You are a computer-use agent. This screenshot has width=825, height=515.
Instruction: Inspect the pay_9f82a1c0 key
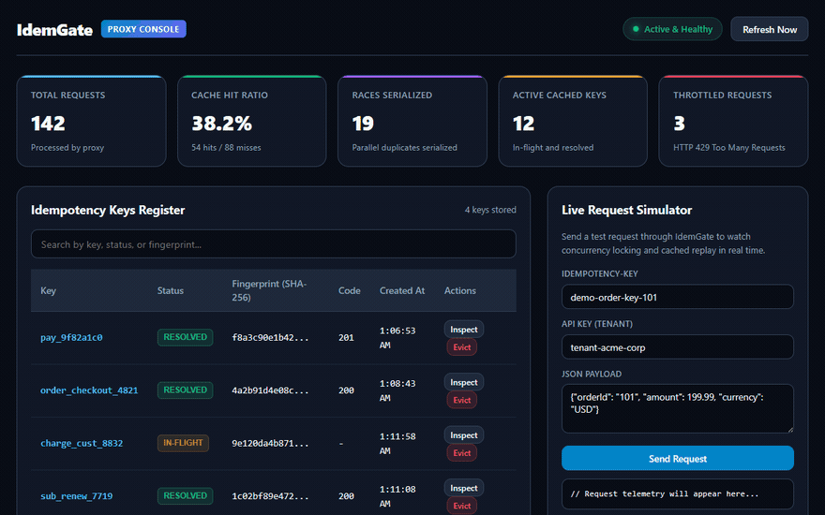click(x=463, y=330)
